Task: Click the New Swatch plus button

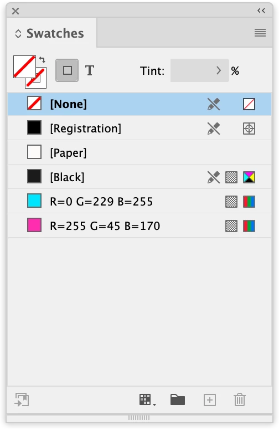Action: coord(210,399)
